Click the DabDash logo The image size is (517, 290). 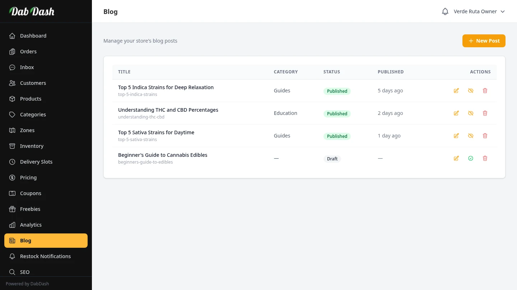click(32, 11)
